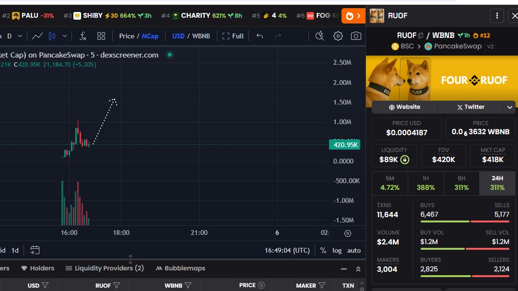This screenshot has width=518, height=291.
Task: Open the indicators fx icon
Action: (83, 36)
